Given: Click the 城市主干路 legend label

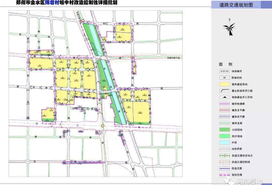Looking at the screenshot, I should (238, 110).
